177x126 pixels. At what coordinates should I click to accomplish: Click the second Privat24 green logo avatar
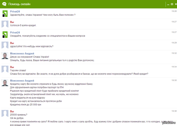point(5,35)
